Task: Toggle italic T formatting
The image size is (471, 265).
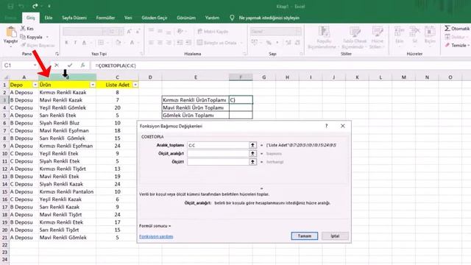Action: point(75,43)
